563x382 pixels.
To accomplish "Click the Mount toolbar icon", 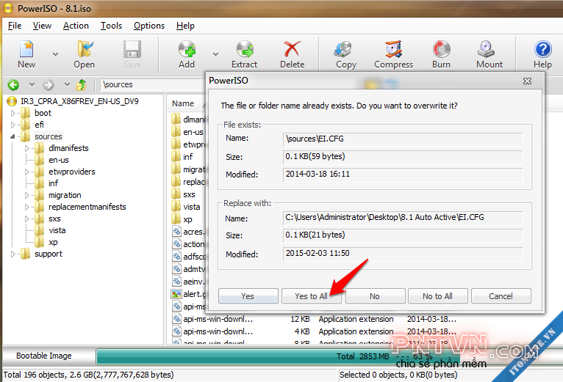I will (490, 54).
